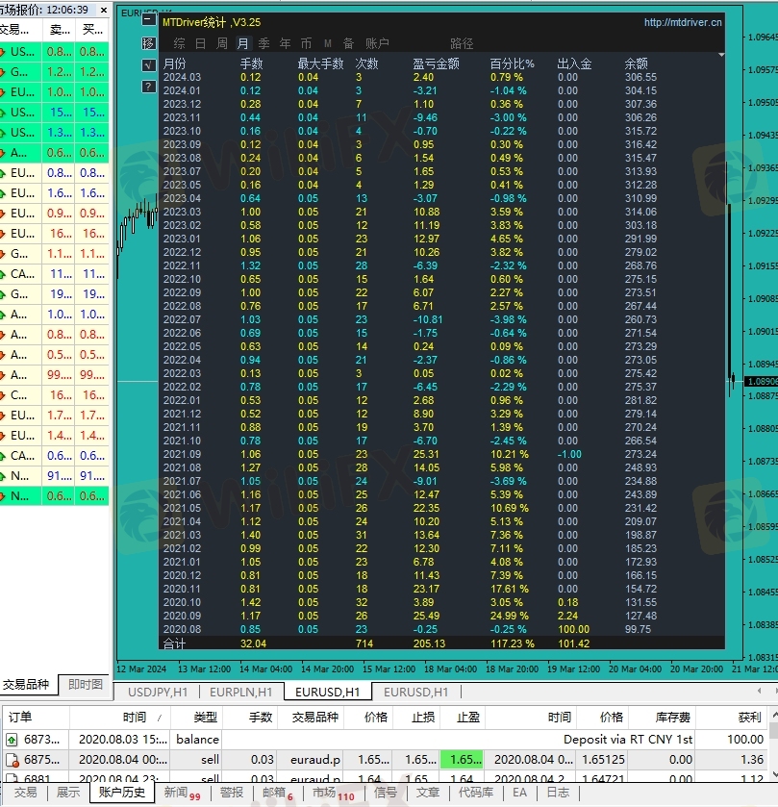
Task: Switch MTDriver stats to 年 yearly view
Action: tap(285, 43)
